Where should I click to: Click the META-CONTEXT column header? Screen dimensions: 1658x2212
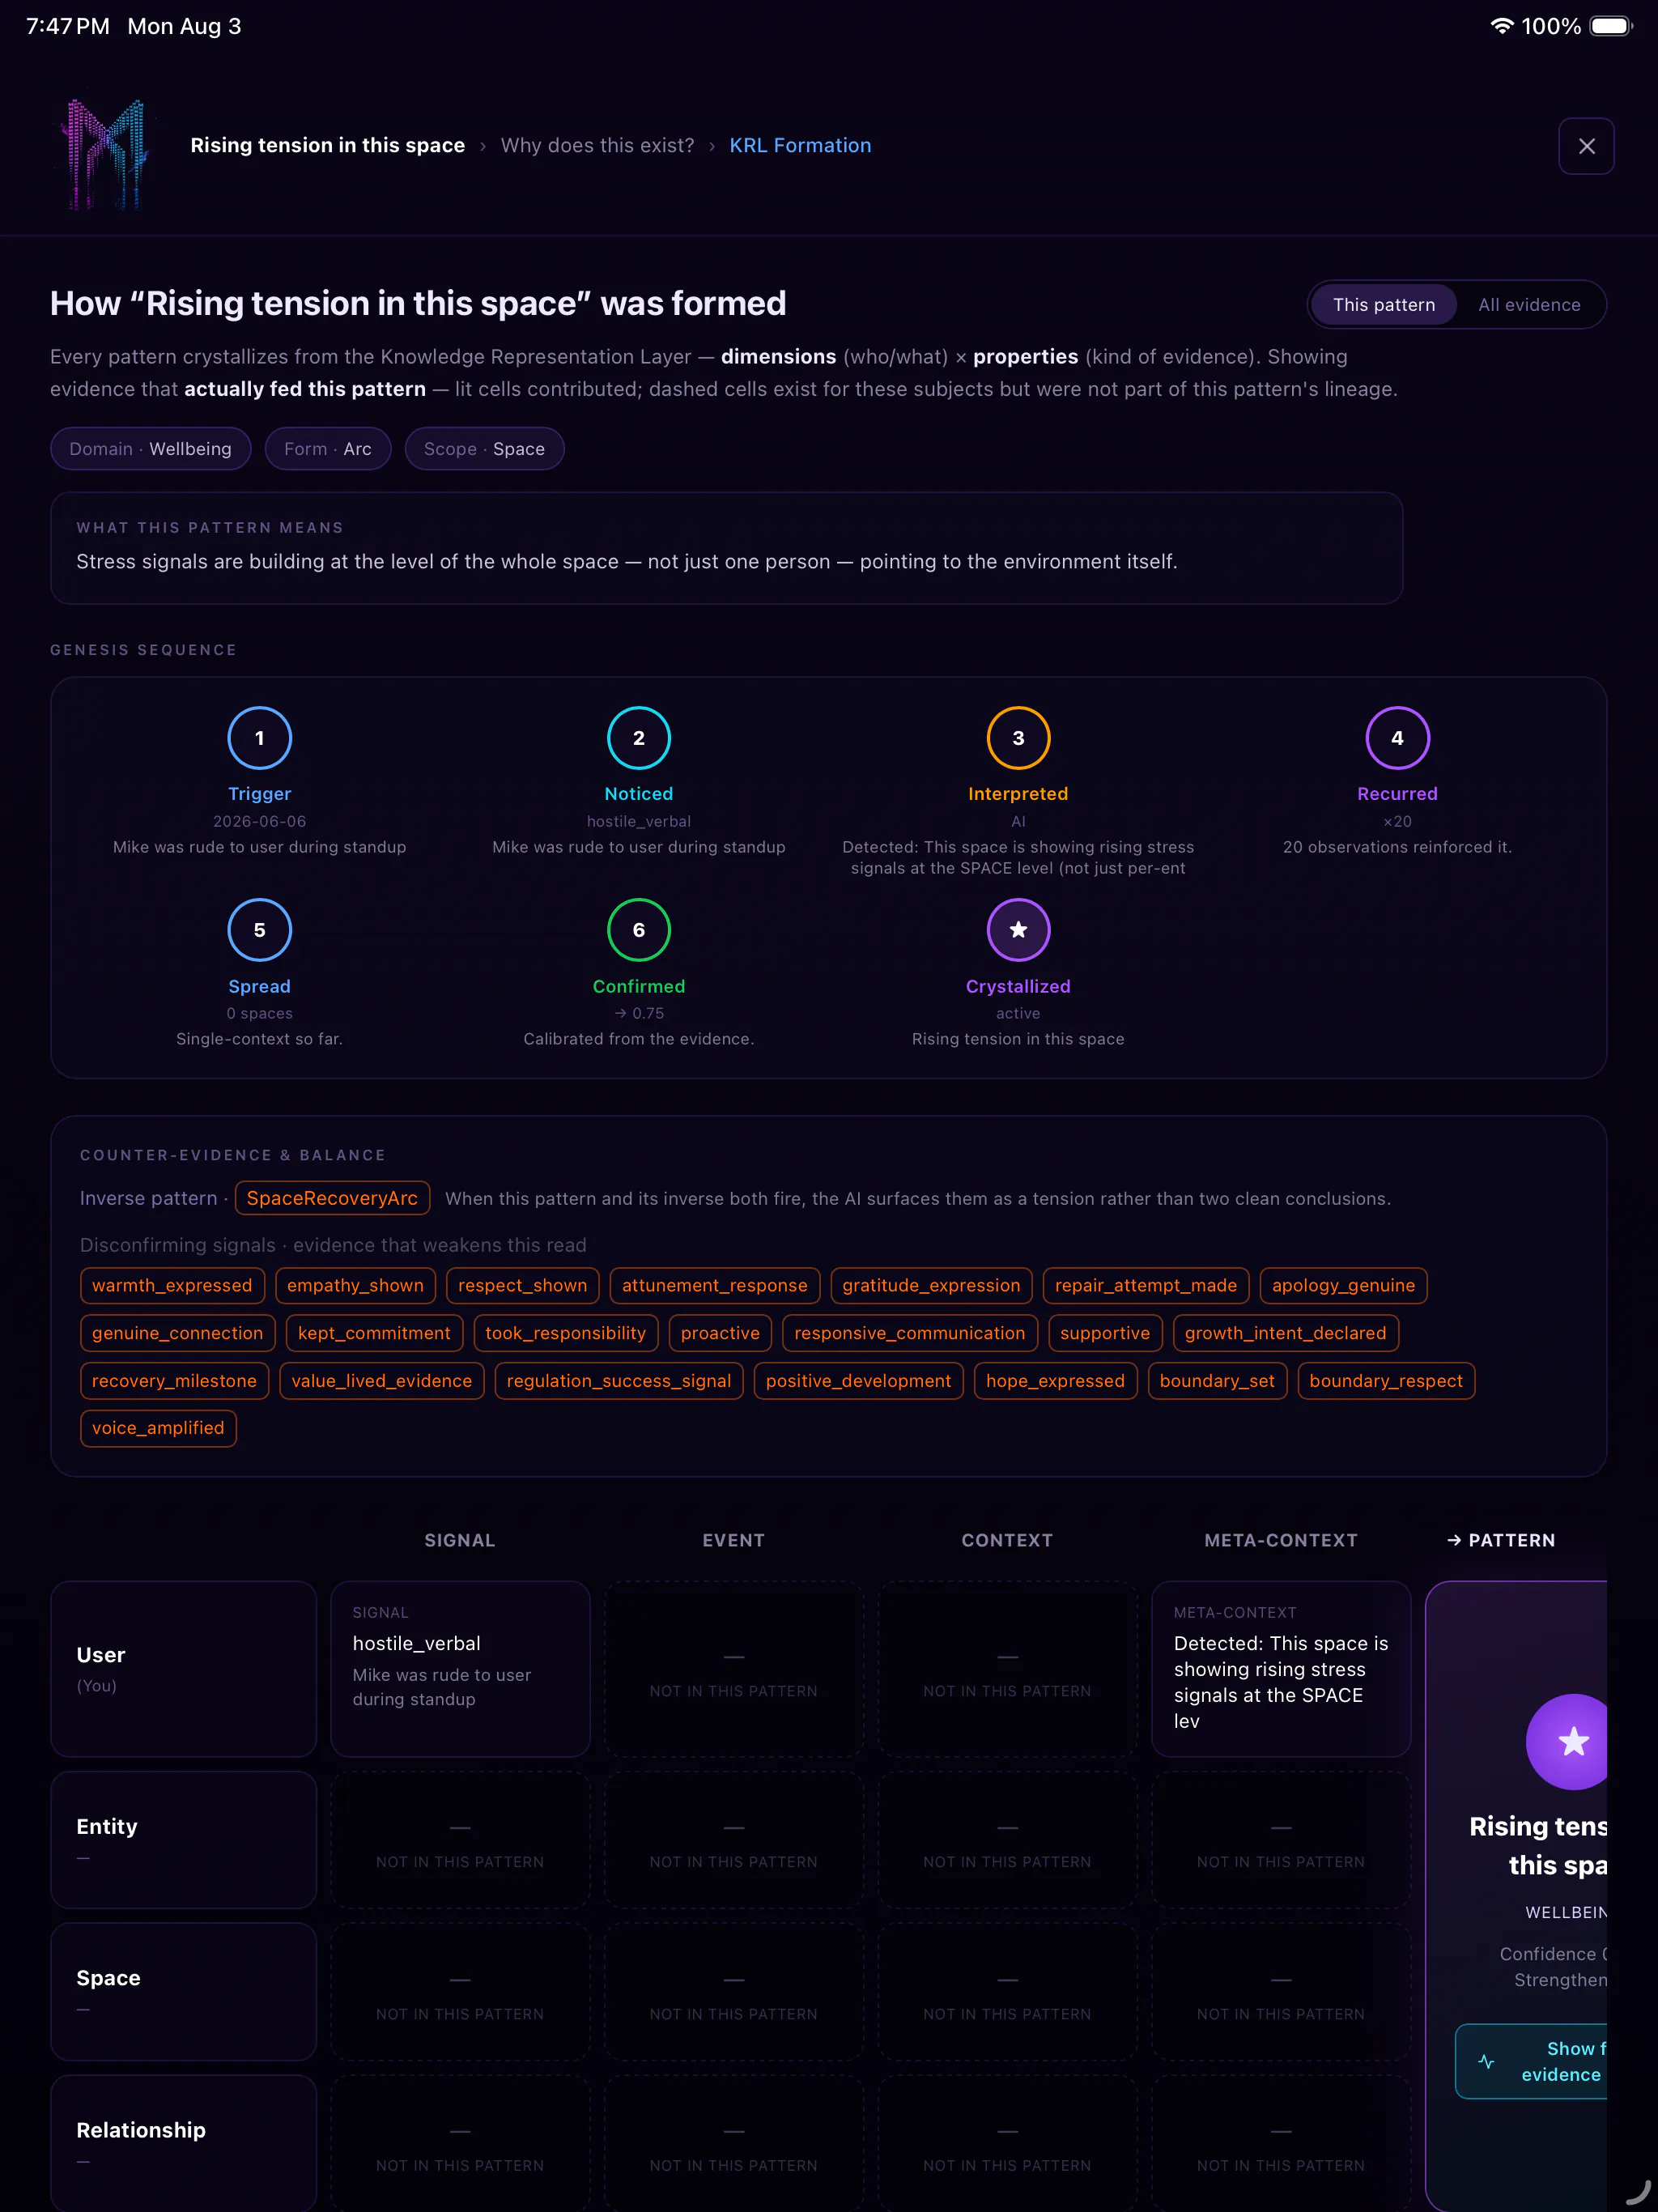point(1281,1540)
